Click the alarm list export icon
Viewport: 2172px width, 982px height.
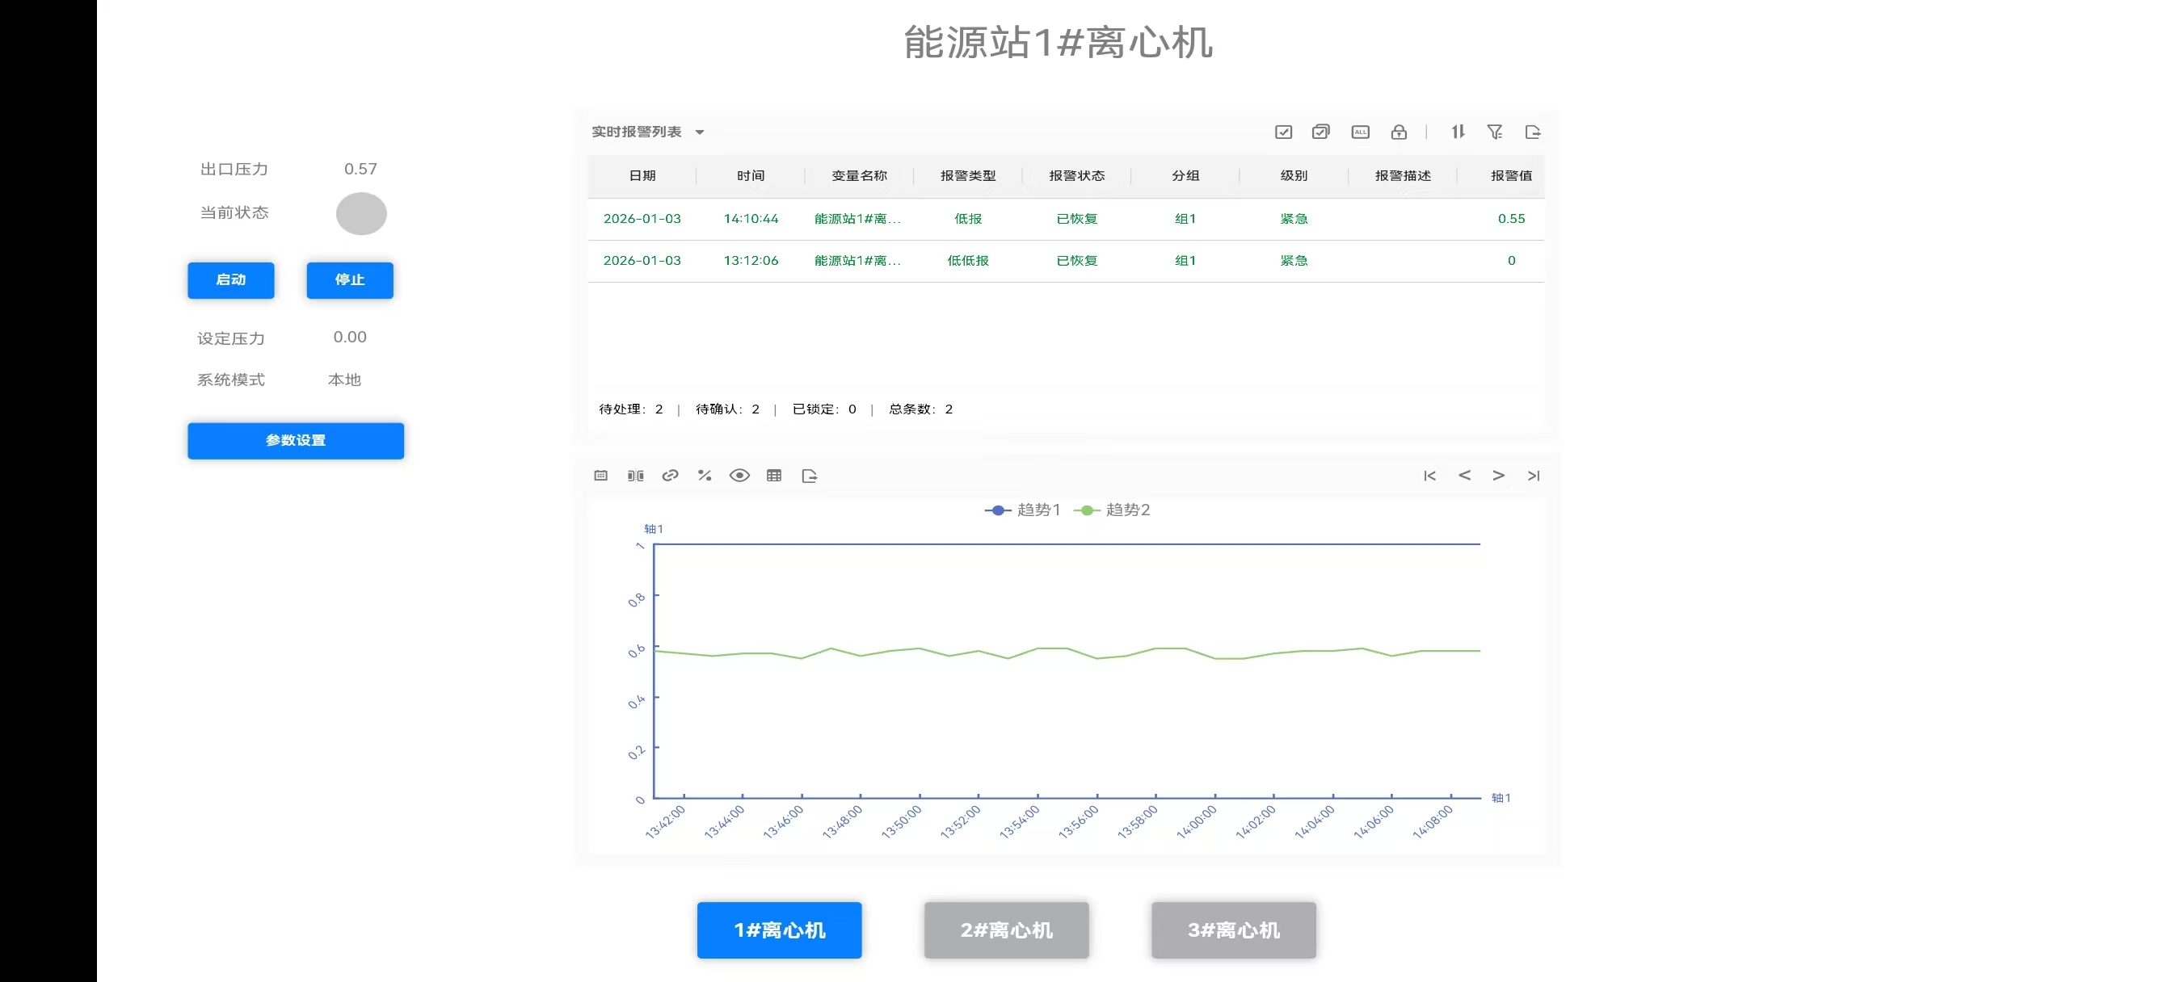1533,132
